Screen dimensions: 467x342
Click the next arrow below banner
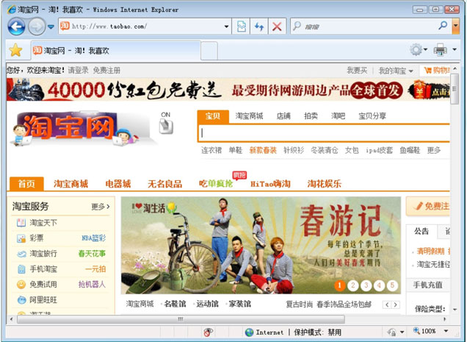(x=395, y=304)
